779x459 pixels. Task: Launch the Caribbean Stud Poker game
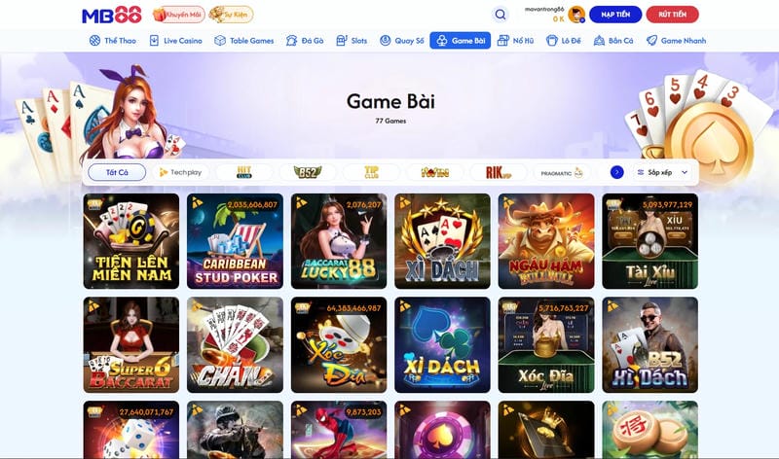(x=235, y=241)
